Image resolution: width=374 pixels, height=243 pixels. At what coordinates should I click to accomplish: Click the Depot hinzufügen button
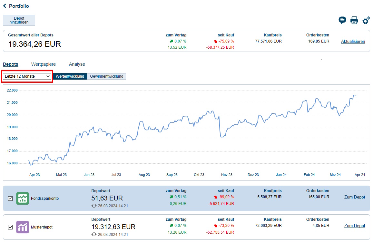click(x=19, y=20)
